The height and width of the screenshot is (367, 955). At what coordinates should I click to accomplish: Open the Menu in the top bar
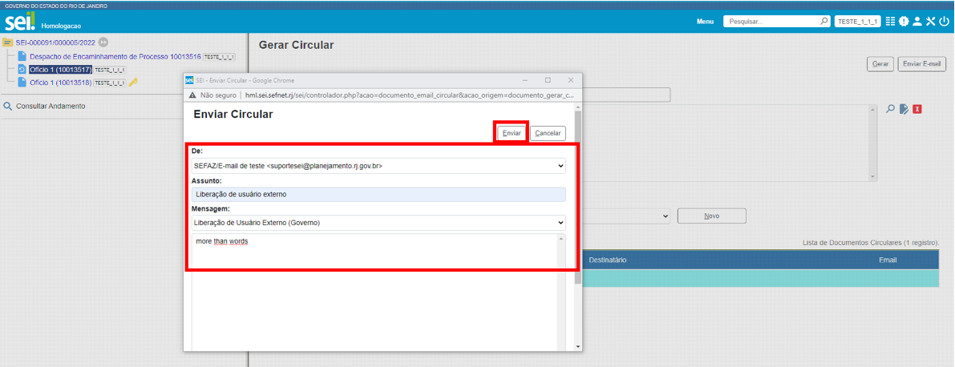705,22
